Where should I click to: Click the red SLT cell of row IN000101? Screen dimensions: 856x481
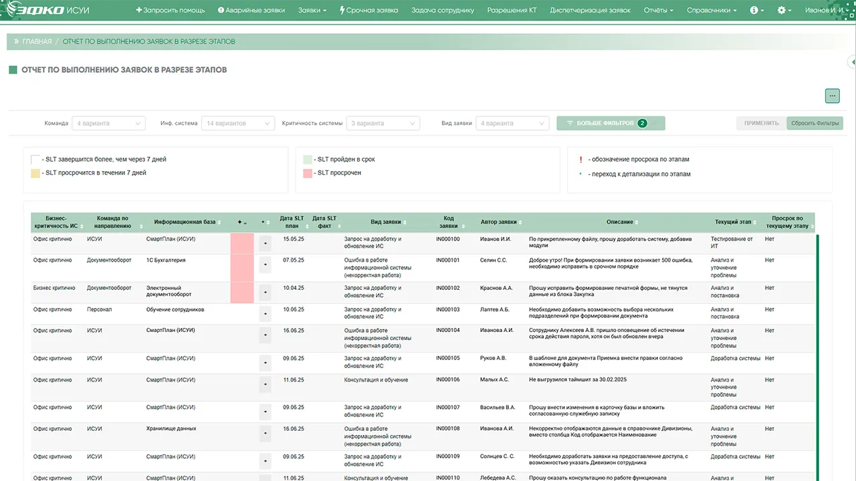point(242,268)
